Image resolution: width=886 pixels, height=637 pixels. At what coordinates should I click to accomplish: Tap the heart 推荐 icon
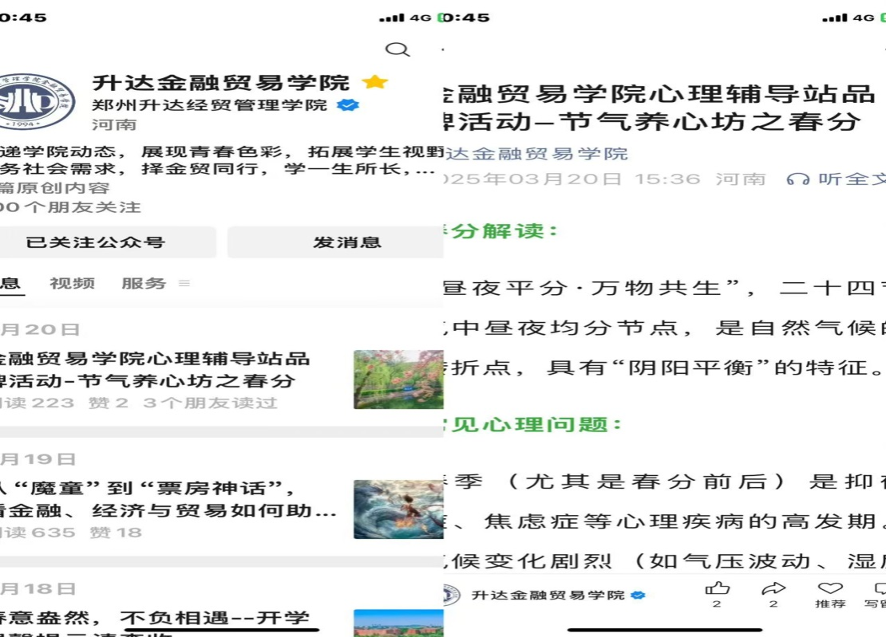point(830,589)
